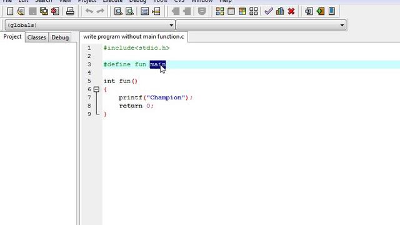Click the '#define' keyword on line 3
This screenshot has height=225, width=400.
pos(117,64)
